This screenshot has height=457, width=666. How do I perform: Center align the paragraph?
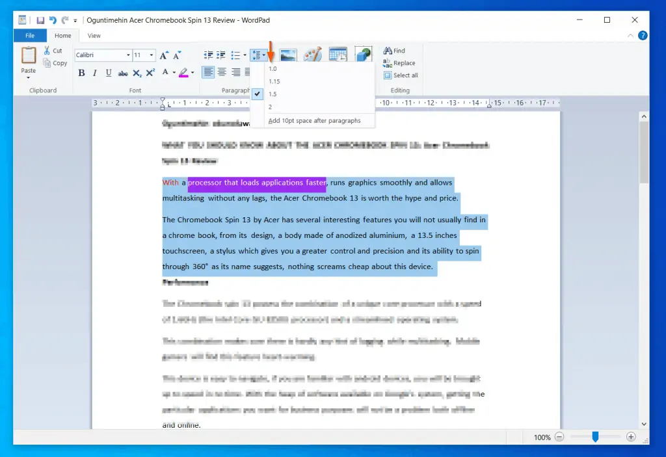click(222, 72)
